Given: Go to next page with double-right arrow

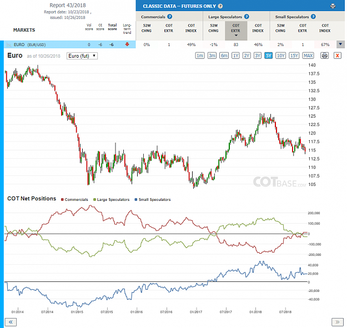Looking at the screenshot, I should pyautogui.click(x=337, y=322).
